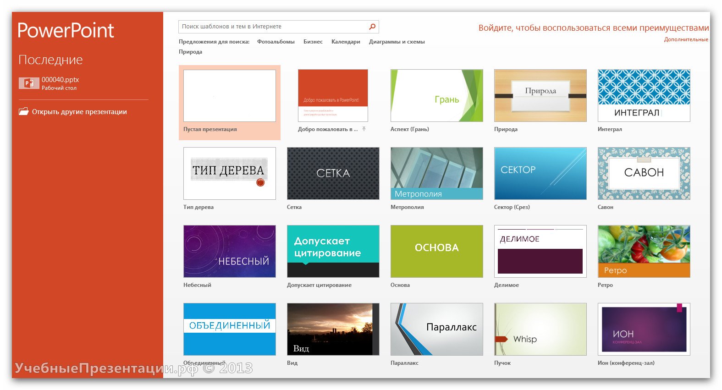Click the 'Дополнительные' link

[686, 39]
